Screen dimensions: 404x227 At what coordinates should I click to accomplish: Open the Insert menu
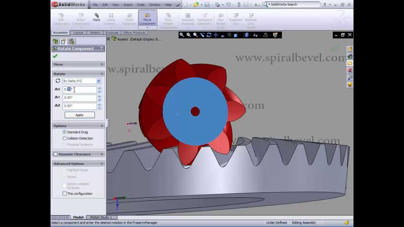[x=128, y=5]
